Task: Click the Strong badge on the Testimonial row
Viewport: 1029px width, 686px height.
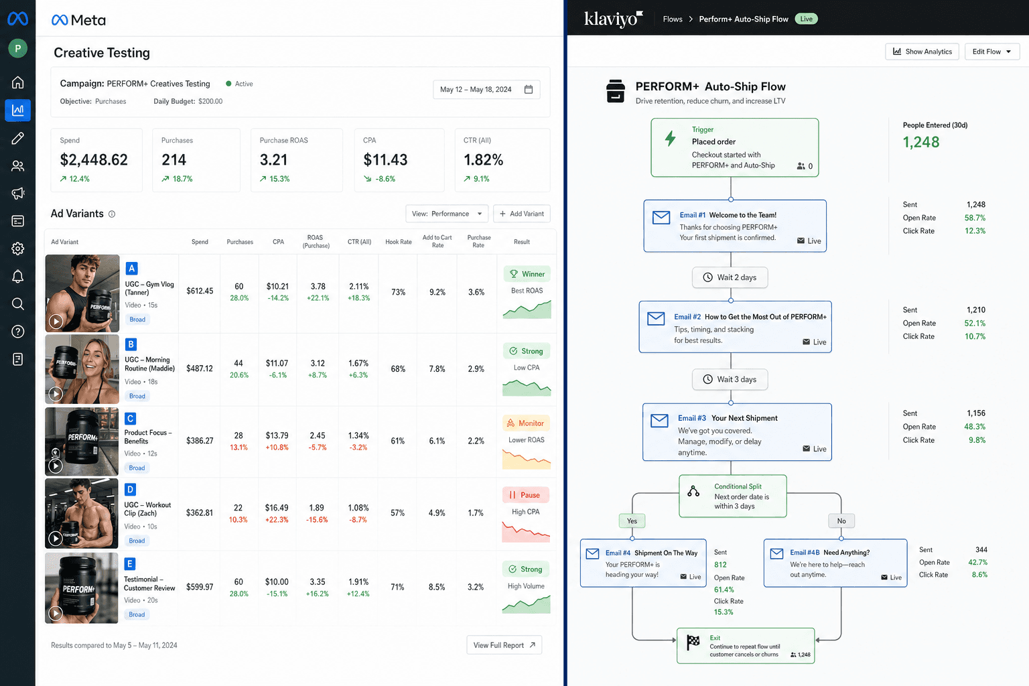Action: [x=526, y=569]
